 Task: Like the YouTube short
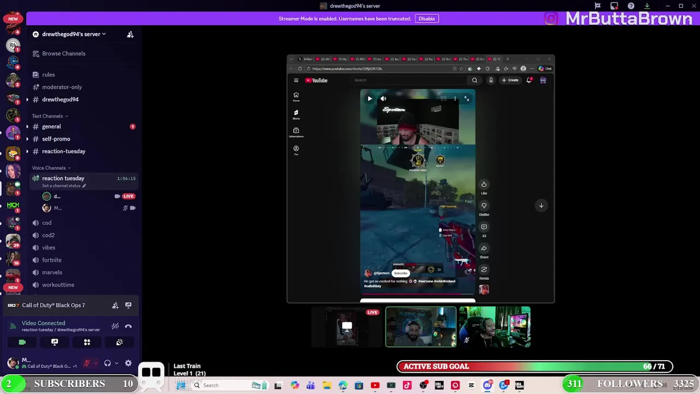pos(484,184)
